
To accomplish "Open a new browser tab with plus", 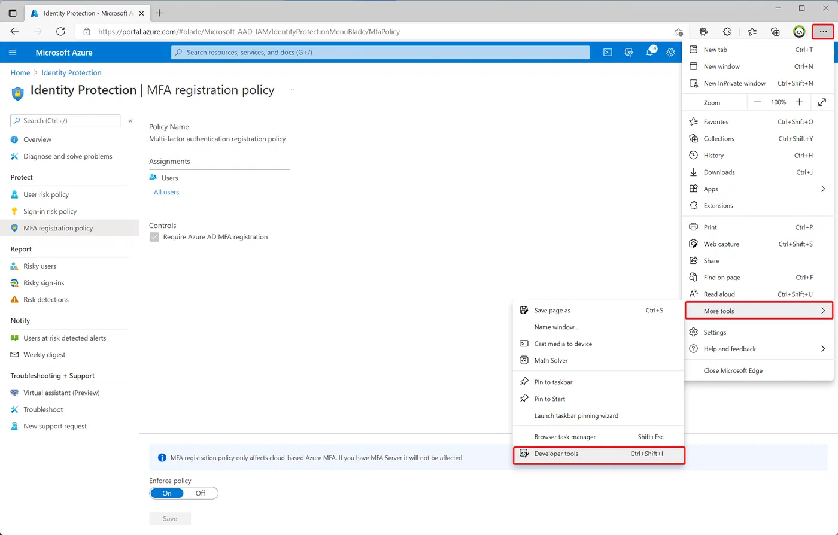I will click(159, 13).
